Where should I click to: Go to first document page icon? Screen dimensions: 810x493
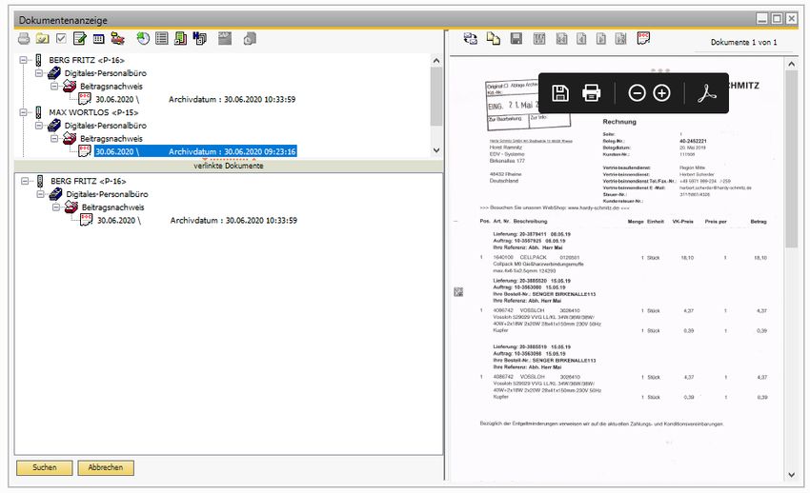pos(561,39)
